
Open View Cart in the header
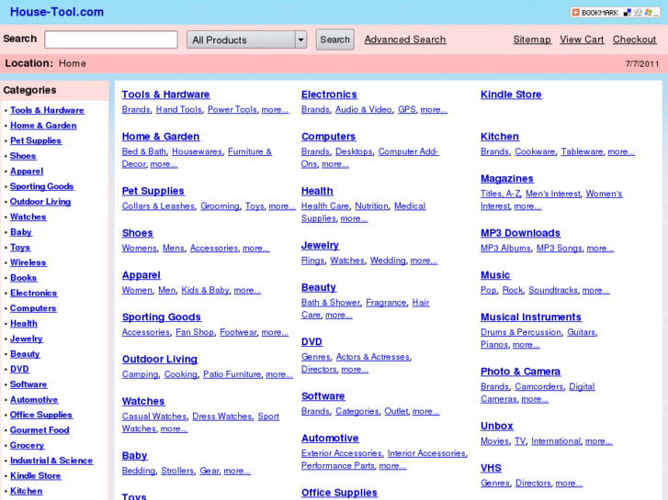click(x=582, y=39)
